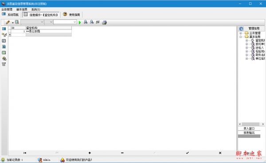Click the 欢迎使用我们的产品! status icon

(x=63, y=160)
